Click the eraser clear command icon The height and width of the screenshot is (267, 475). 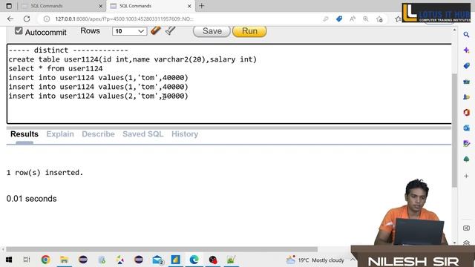coord(156,30)
